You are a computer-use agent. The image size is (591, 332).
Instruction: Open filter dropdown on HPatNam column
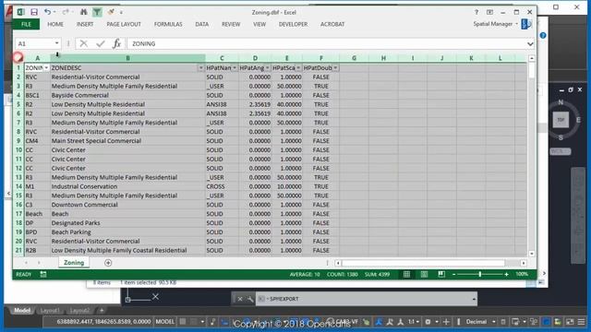(x=235, y=67)
